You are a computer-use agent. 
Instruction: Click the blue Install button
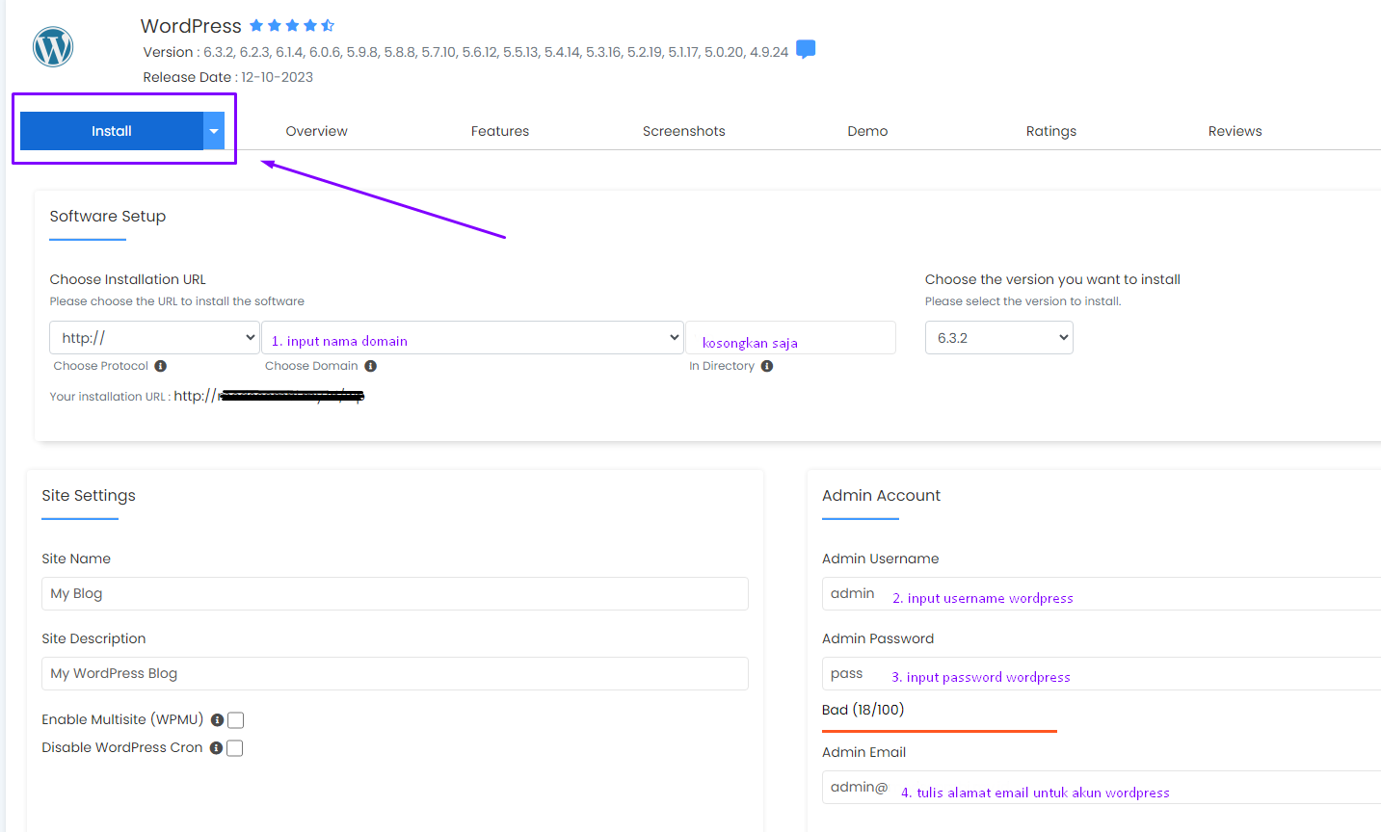coord(111,131)
